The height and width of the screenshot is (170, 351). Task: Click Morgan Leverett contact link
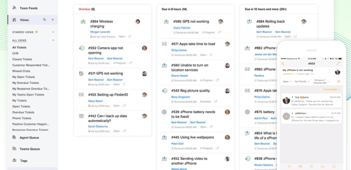coord(98,32)
